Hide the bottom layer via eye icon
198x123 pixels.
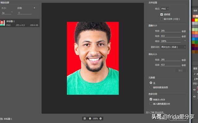point(194,97)
